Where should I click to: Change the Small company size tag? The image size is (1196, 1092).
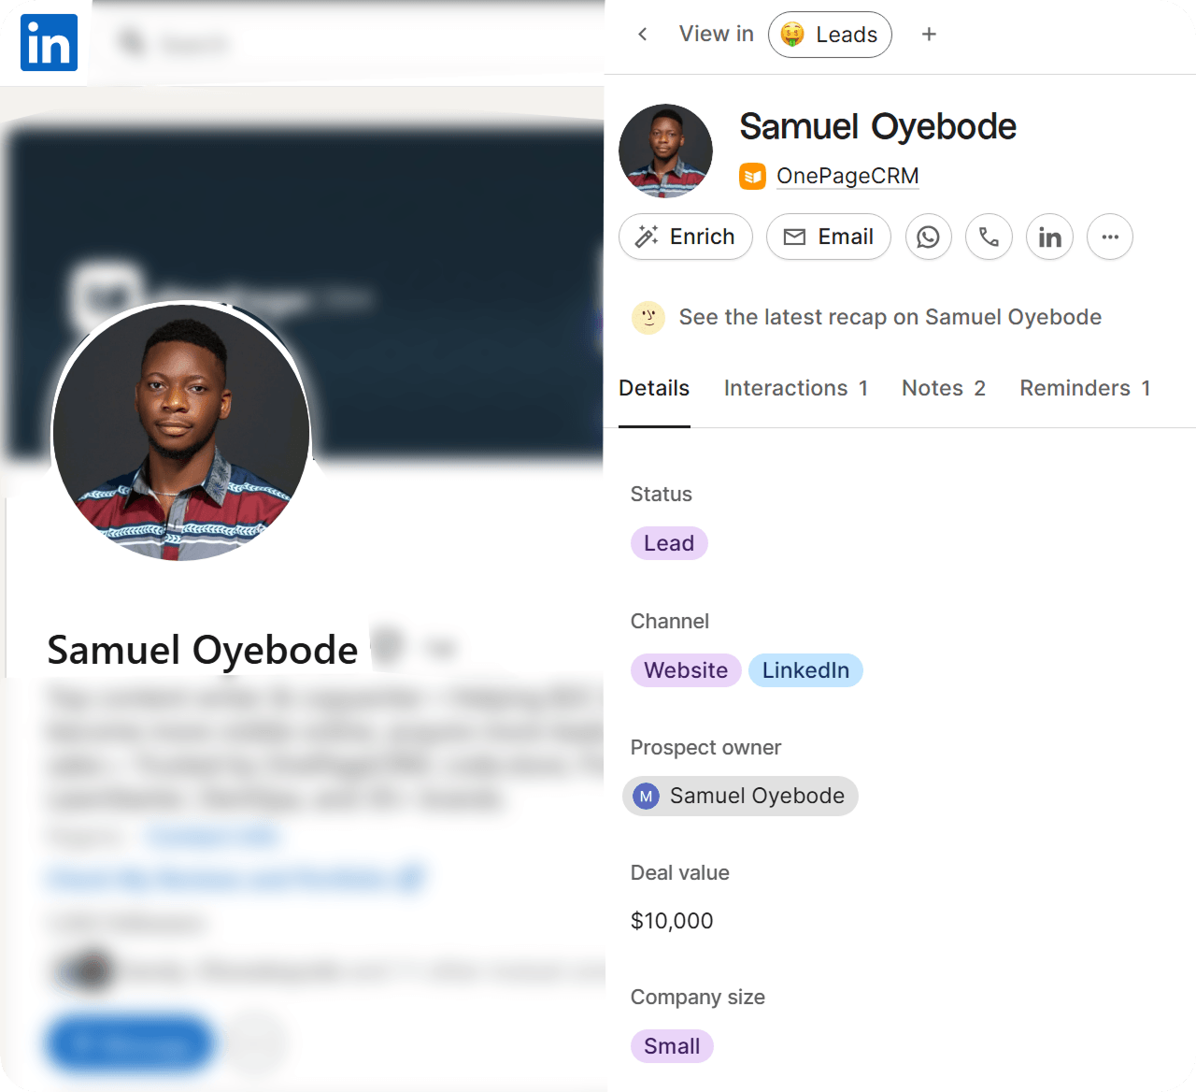tap(672, 1046)
